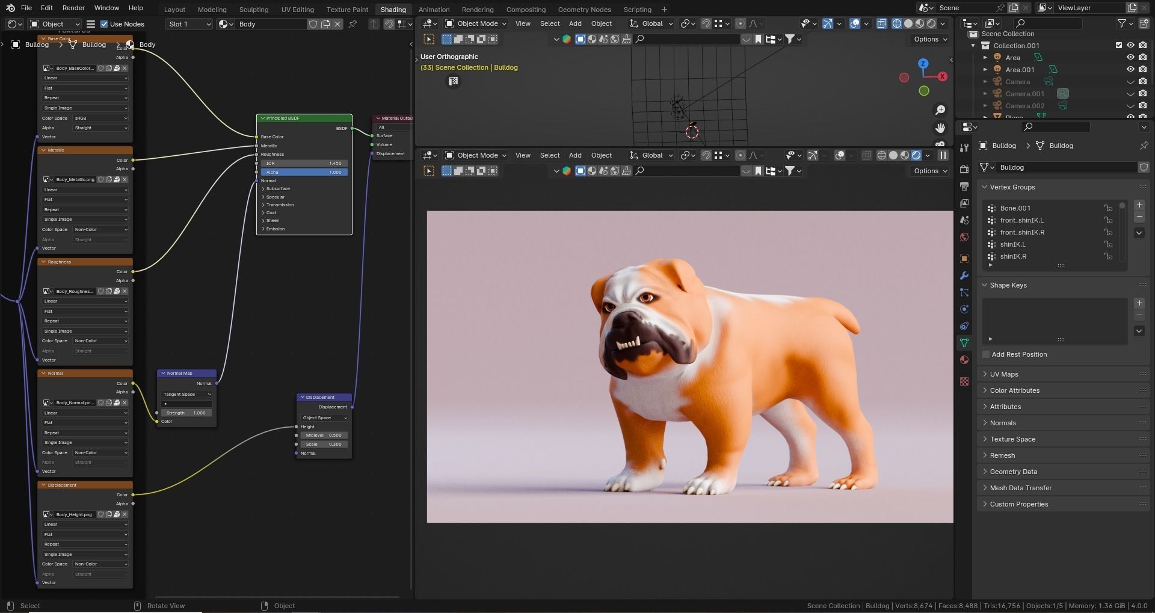Viewport: 1155px width, 613px height.
Task: Expand the Custom Properties panel
Action: tap(1064, 504)
